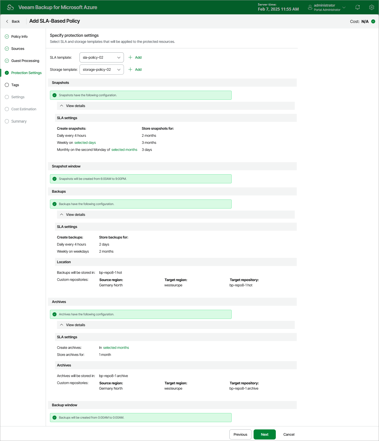Click the Back text link
379x441 pixels.
tap(16, 21)
